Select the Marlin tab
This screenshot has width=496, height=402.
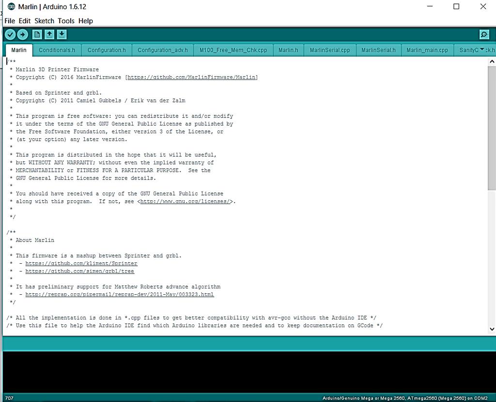(x=19, y=50)
